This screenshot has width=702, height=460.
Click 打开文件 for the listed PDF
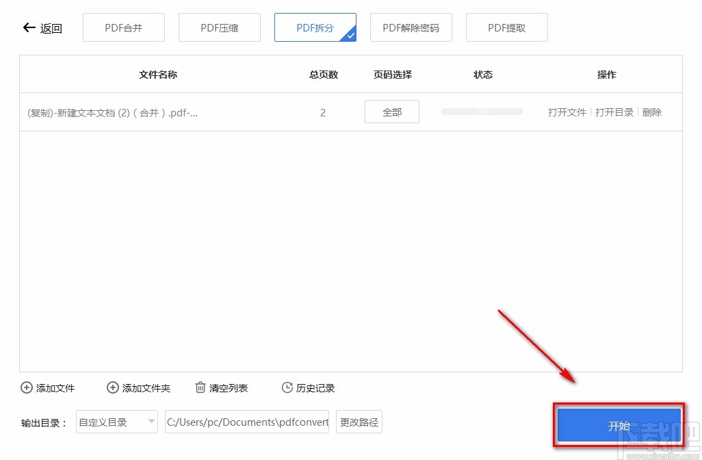coord(567,112)
